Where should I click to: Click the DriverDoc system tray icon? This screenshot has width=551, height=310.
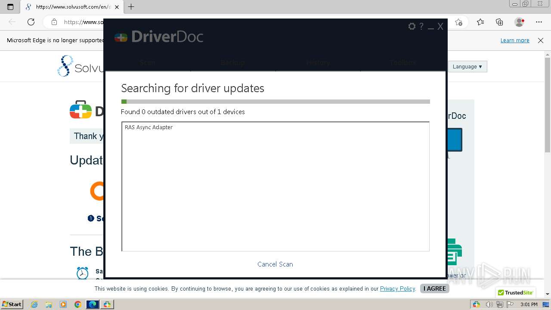[476, 304]
